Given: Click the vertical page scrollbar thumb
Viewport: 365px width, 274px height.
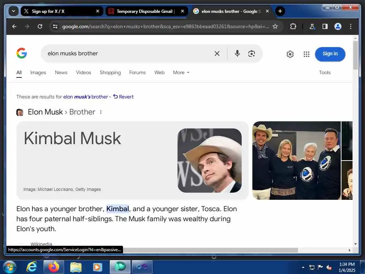Looking at the screenshot, I should tap(355, 55).
